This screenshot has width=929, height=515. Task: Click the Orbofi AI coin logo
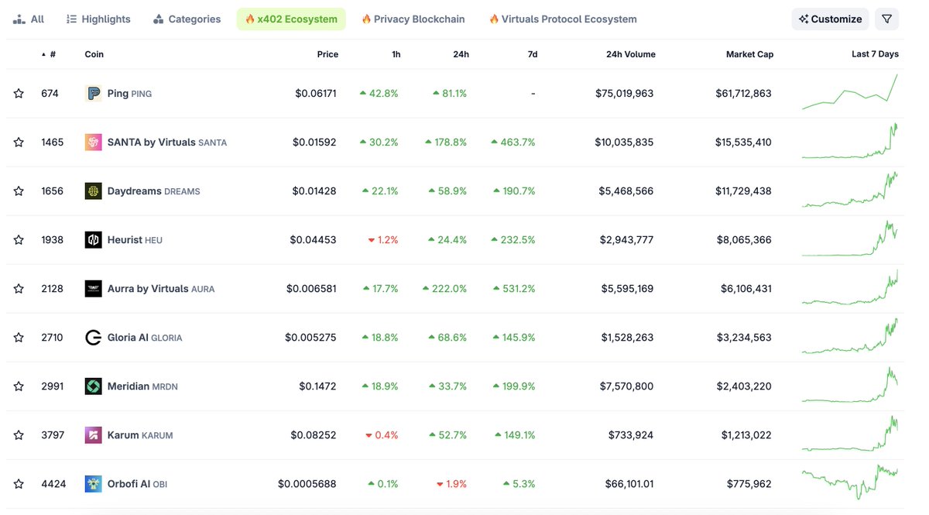click(x=92, y=483)
